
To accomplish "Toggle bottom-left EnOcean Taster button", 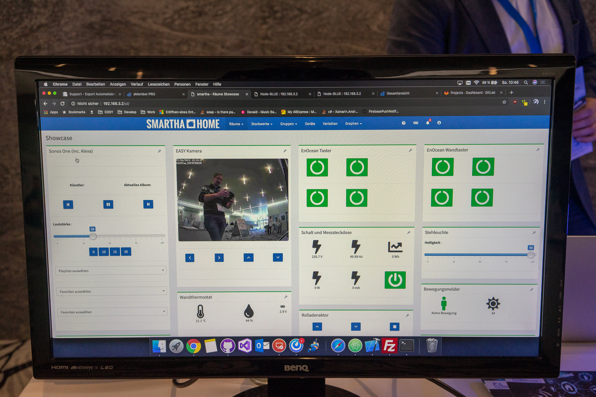I will (317, 198).
